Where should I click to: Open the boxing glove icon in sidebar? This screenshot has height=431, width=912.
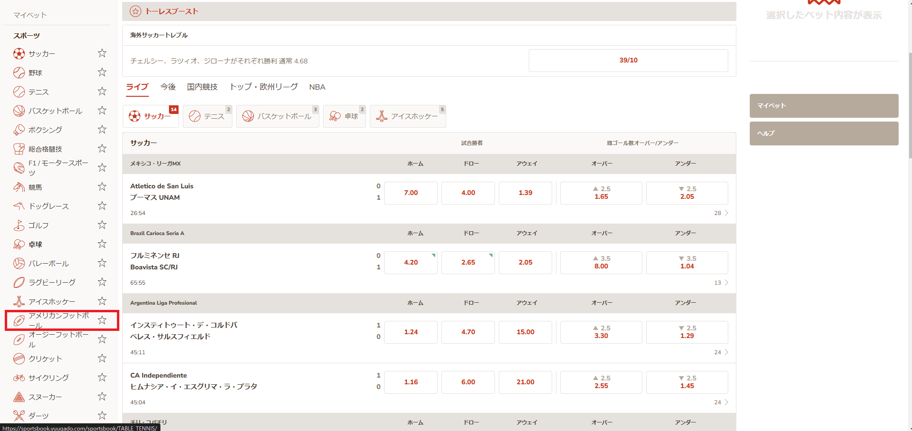[x=19, y=130]
